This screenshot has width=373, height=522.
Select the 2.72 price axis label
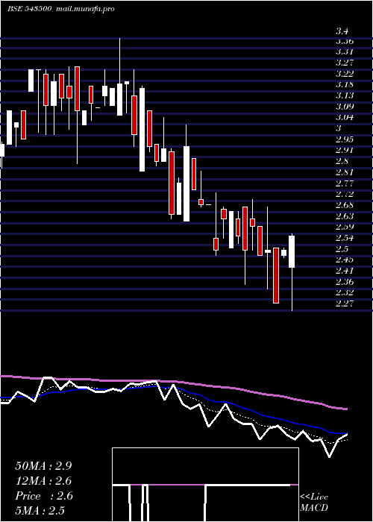tap(345, 194)
